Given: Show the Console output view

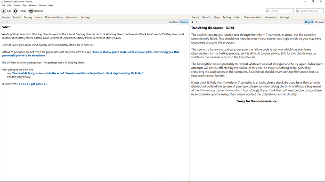Looking at the screenshot, I should click(x=319, y=22).
